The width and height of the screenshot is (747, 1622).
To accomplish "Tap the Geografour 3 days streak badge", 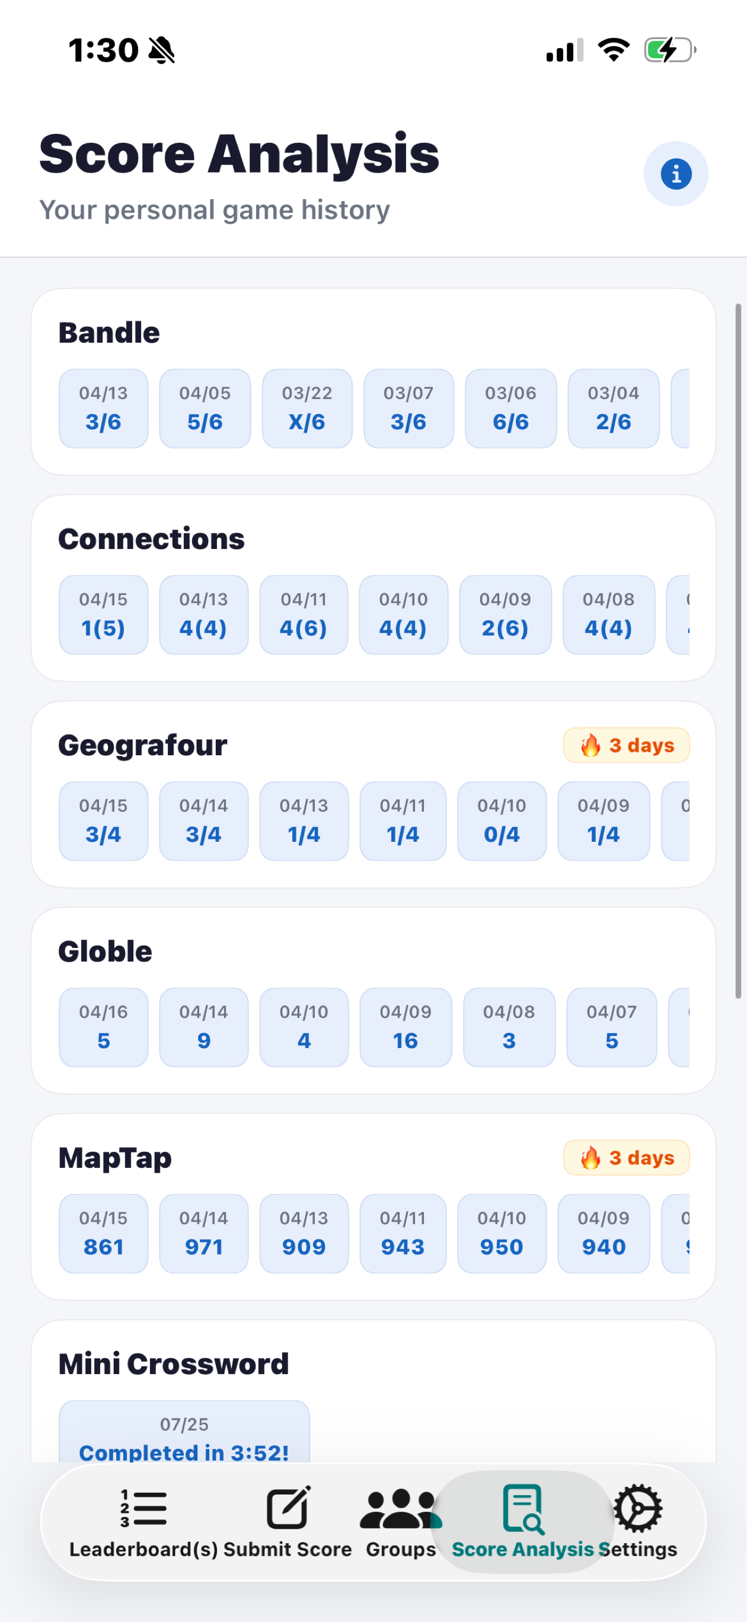I will click(626, 745).
